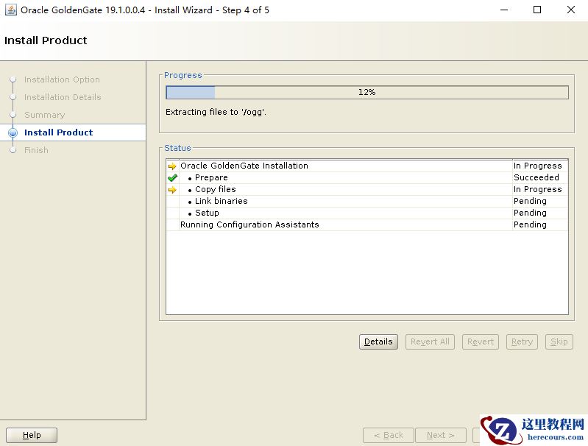Select the Summary step
Viewport: 588px width, 446px height.
click(45, 115)
